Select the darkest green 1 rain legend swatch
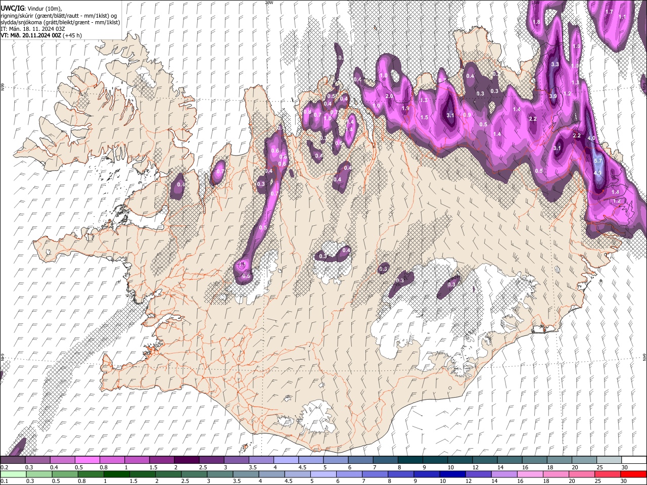This screenshot has height=485, width=647. [x=116, y=474]
